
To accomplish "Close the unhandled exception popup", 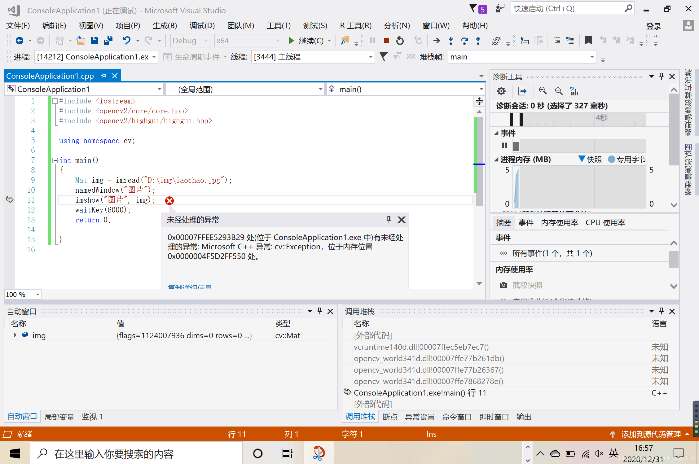I will point(401,220).
